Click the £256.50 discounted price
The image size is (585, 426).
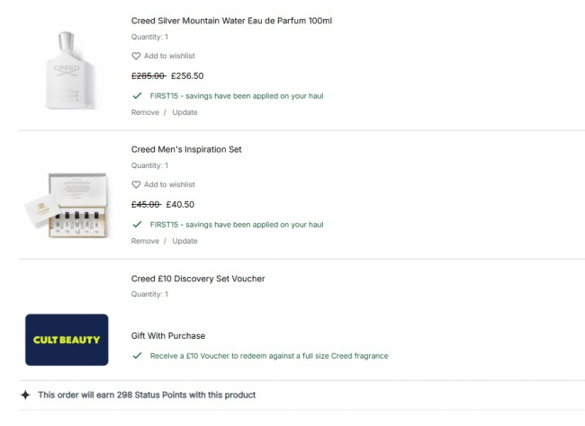tap(187, 76)
